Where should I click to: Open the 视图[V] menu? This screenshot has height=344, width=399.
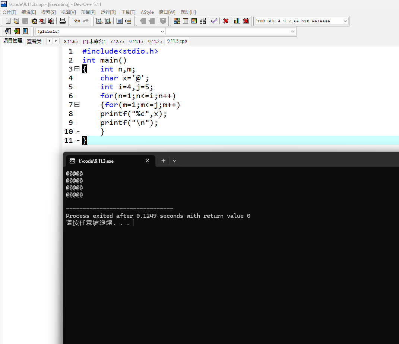coord(69,12)
